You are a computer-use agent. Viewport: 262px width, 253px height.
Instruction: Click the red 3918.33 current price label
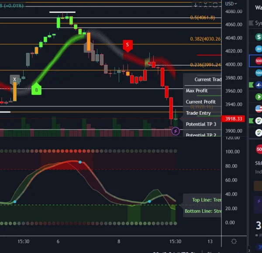pos(234,119)
